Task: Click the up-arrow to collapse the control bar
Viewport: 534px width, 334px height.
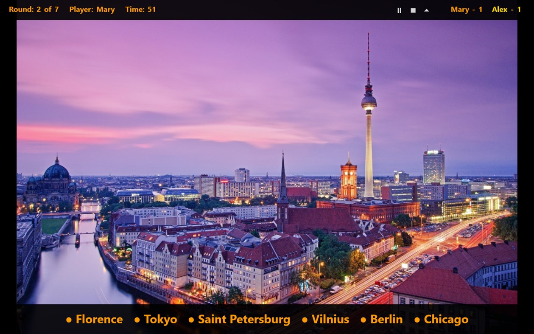Action: (427, 10)
